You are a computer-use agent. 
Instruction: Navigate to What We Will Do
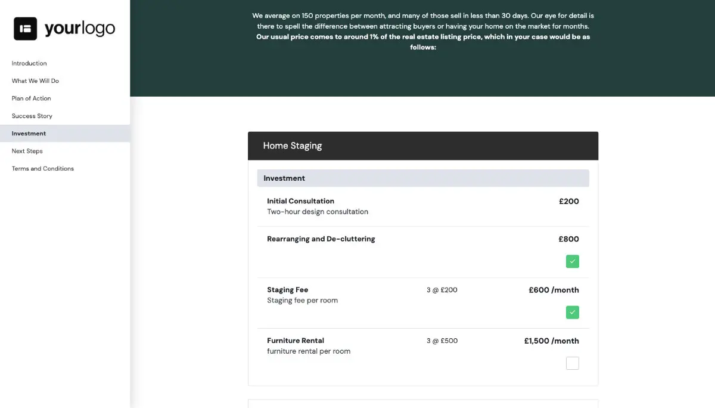click(35, 81)
